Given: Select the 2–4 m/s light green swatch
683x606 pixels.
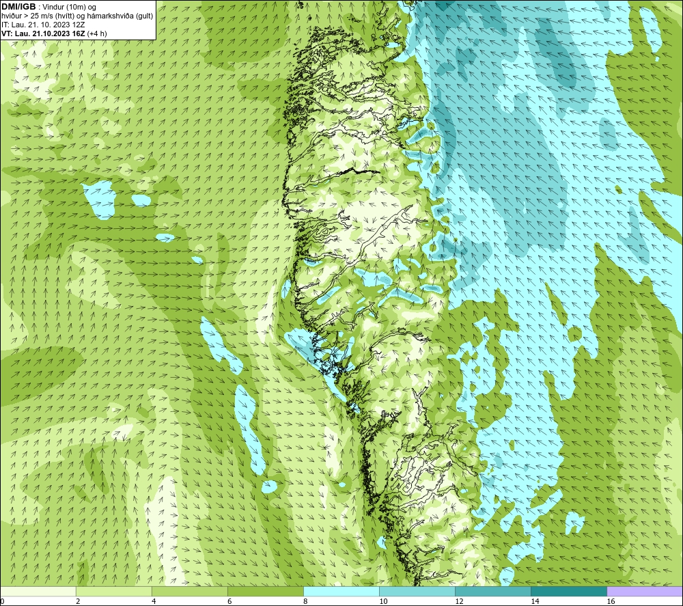Looking at the screenshot, I should [x=113, y=591].
